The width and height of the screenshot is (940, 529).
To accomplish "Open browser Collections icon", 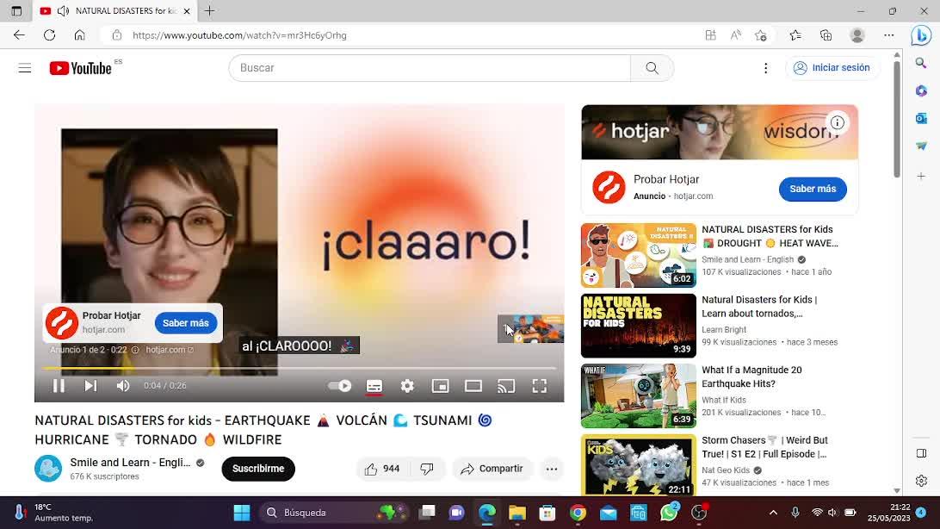I will pos(826,35).
